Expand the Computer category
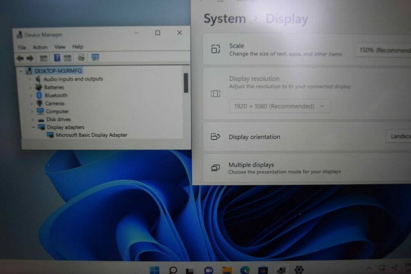 click(x=32, y=112)
